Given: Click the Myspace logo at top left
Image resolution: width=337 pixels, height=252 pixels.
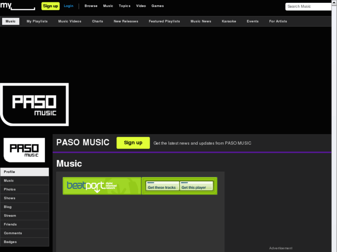Looking at the screenshot, I should [18, 6].
